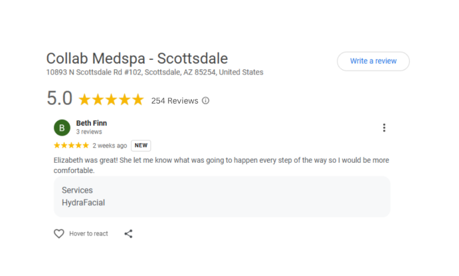The image size is (459, 276).
Task: Click the small star rating on Beth's review
Action: click(x=71, y=145)
